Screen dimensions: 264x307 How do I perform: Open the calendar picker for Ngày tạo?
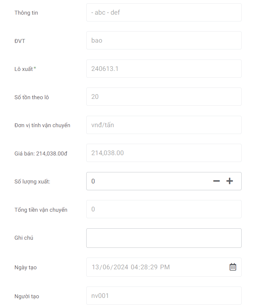pos(233,267)
